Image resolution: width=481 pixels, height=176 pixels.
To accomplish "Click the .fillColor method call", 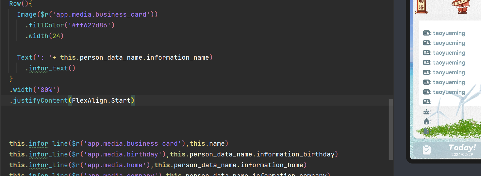I will pos(44,25).
